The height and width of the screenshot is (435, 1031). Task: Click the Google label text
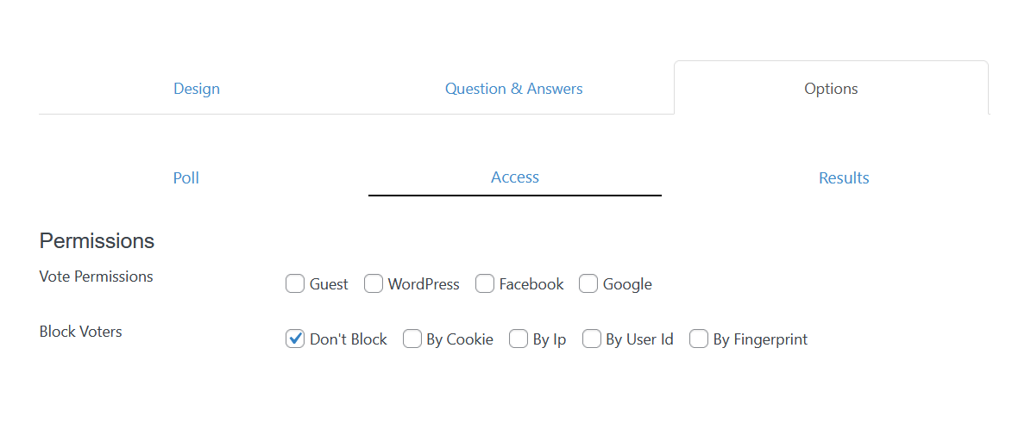(627, 285)
